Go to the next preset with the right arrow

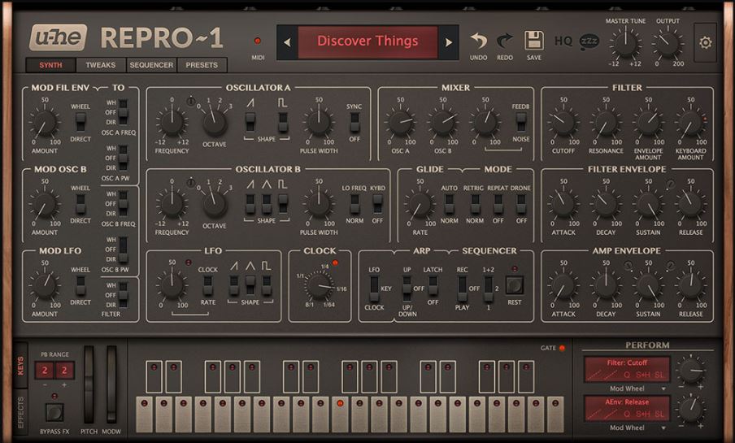(x=449, y=42)
